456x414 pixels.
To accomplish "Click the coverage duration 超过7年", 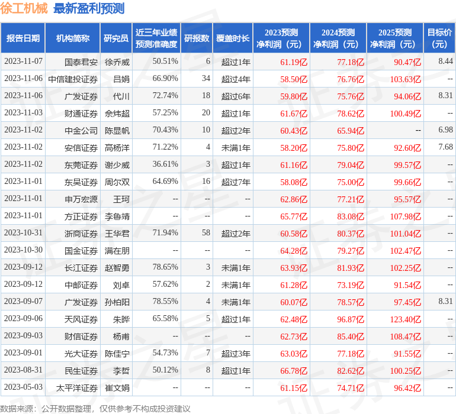I will (236, 182).
